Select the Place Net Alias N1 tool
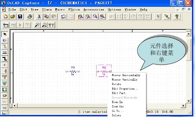This screenshot has width=195, height=117. coord(5,53)
